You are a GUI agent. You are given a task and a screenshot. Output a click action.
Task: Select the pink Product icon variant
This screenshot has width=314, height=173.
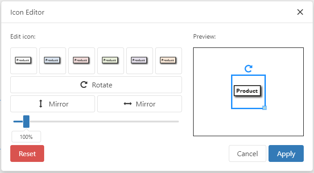click(82, 61)
